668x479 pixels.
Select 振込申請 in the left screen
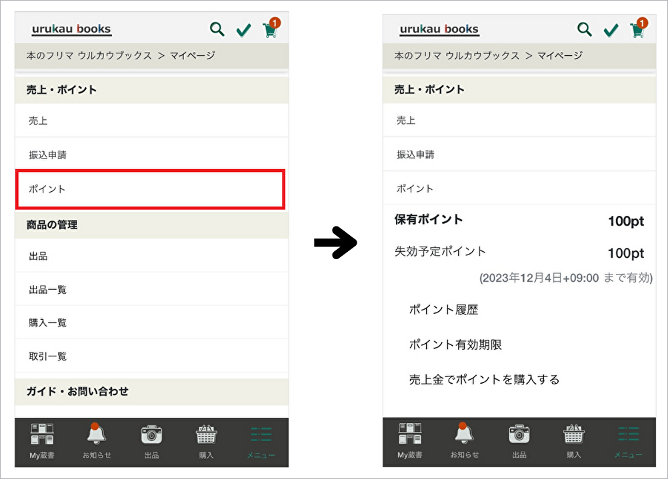(x=151, y=155)
